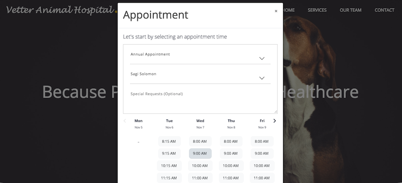The width and height of the screenshot is (402, 183).
Task: Open the Services menu item
Action: click(x=317, y=10)
